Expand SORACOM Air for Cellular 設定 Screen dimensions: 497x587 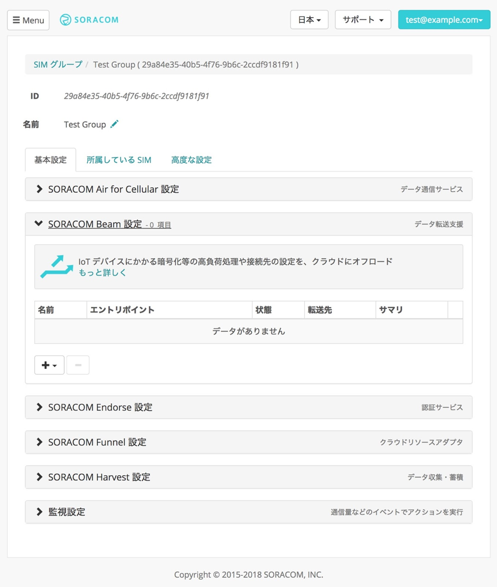tap(249, 189)
